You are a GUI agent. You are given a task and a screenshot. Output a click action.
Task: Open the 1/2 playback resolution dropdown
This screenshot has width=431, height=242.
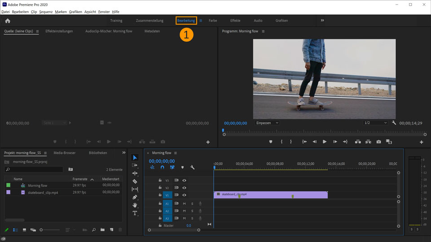[x=375, y=123]
